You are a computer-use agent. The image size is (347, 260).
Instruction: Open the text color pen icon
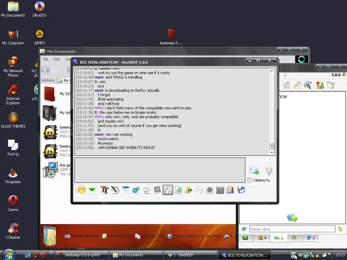tap(115, 190)
